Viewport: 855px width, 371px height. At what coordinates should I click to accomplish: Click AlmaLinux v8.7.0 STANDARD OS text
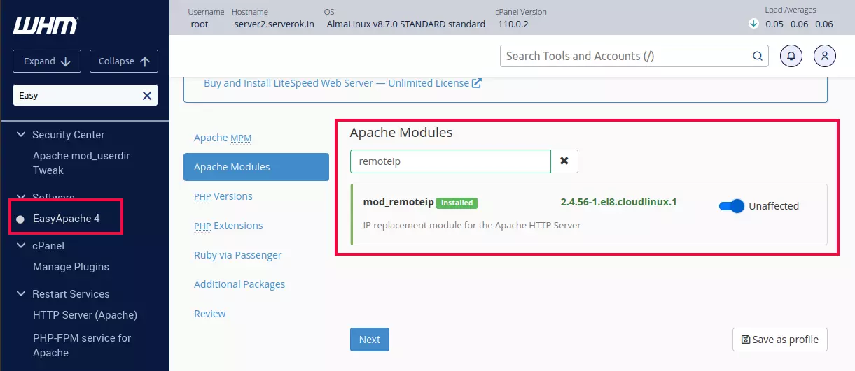(x=406, y=24)
